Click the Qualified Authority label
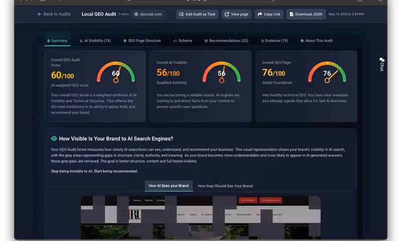The width and height of the screenshot is (402, 241). point(172,83)
